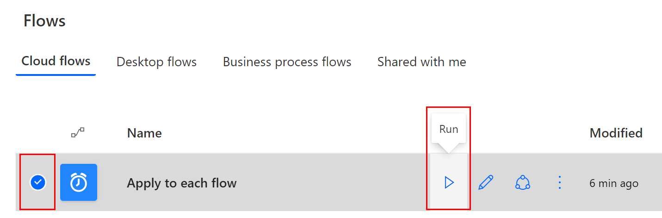Viewport: 662px width, 218px height.
Task: Click the Share flow icon
Action: 523,183
